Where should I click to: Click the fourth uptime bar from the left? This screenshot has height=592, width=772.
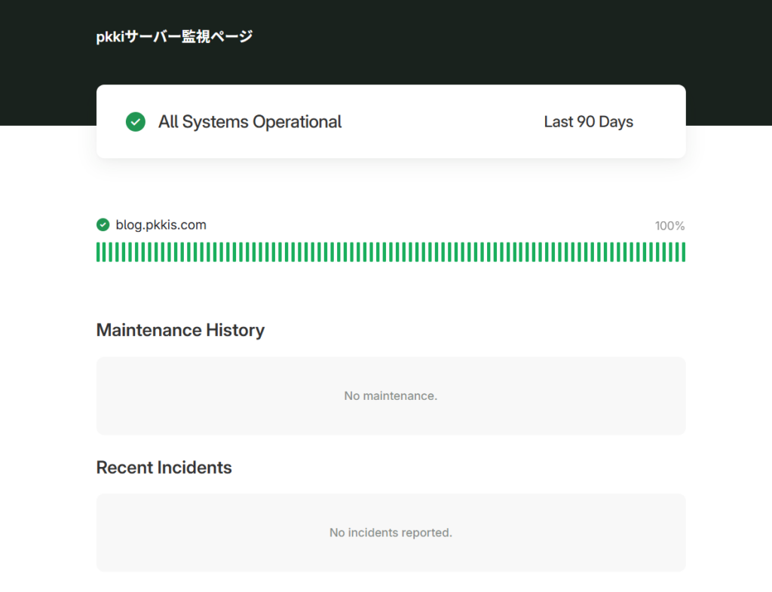pos(118,252)
